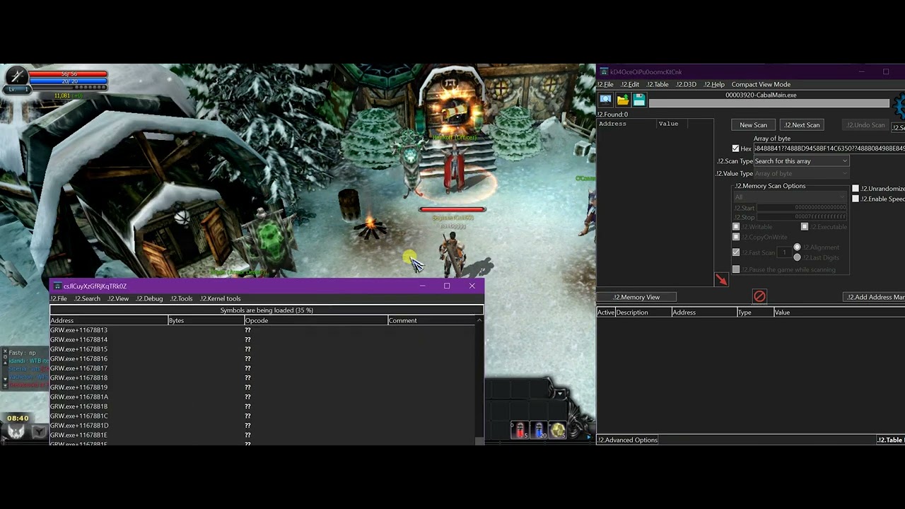This screenshot has width=905, height=509.
Task: Use the red health potion quickslot
Action: tap(520, 430)
